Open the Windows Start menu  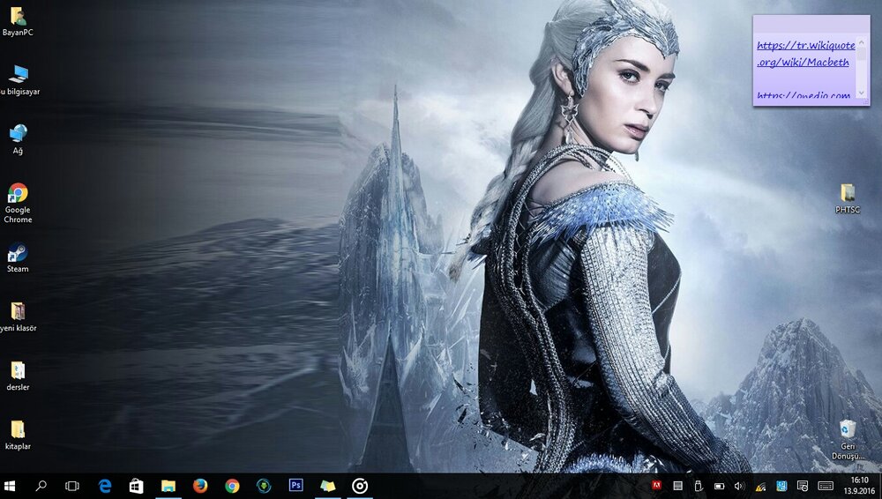(11, 486)
